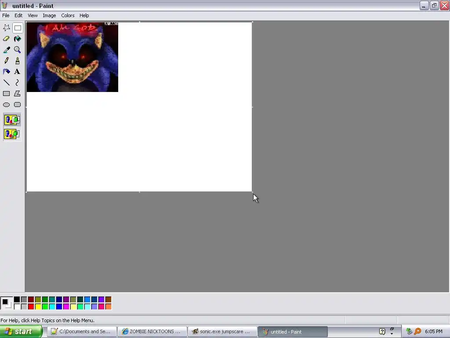Image resolution: width=450 pixels, height=338 pixels.
Task: Choose the lime green swatch
Action: tap(45, 307)
